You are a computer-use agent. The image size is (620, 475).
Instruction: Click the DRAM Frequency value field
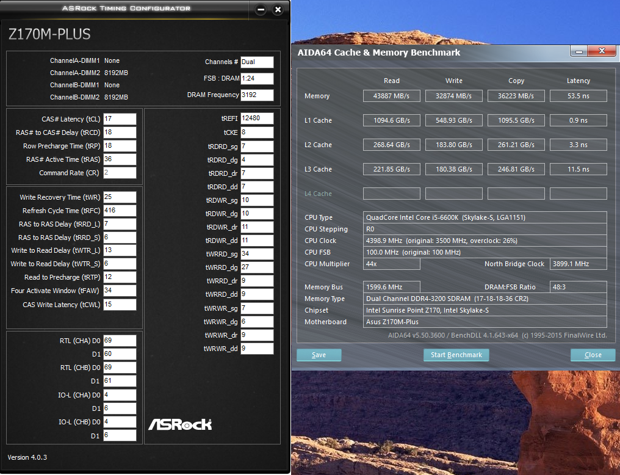pyautogui.click(x=257, y=95)
